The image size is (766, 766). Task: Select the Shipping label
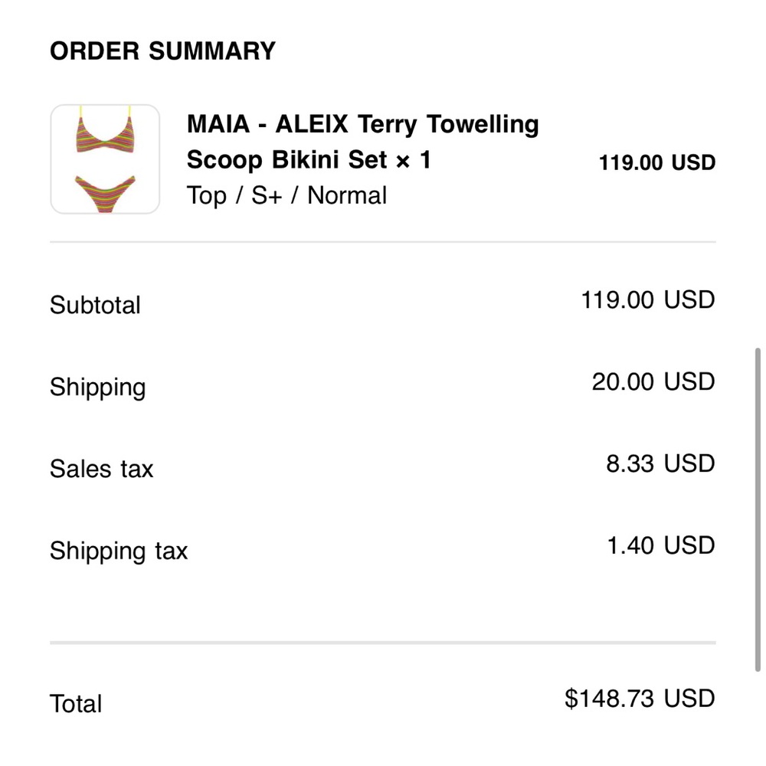pyautogui.click(x=97, y=387)
